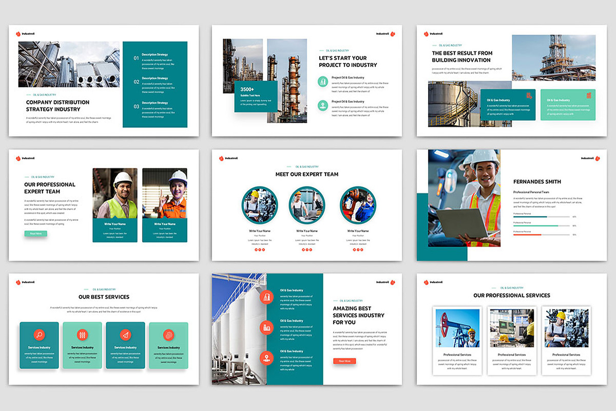Click the green oil rig icon under Let's Start Your Project

(x=323, y=81)
